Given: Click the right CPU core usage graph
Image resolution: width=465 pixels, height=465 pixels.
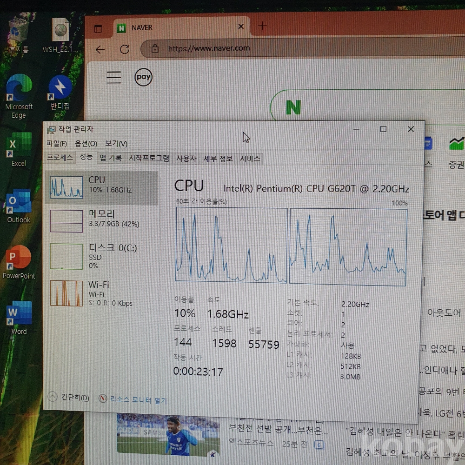Looking at the screenshot, I should [348, 247].
